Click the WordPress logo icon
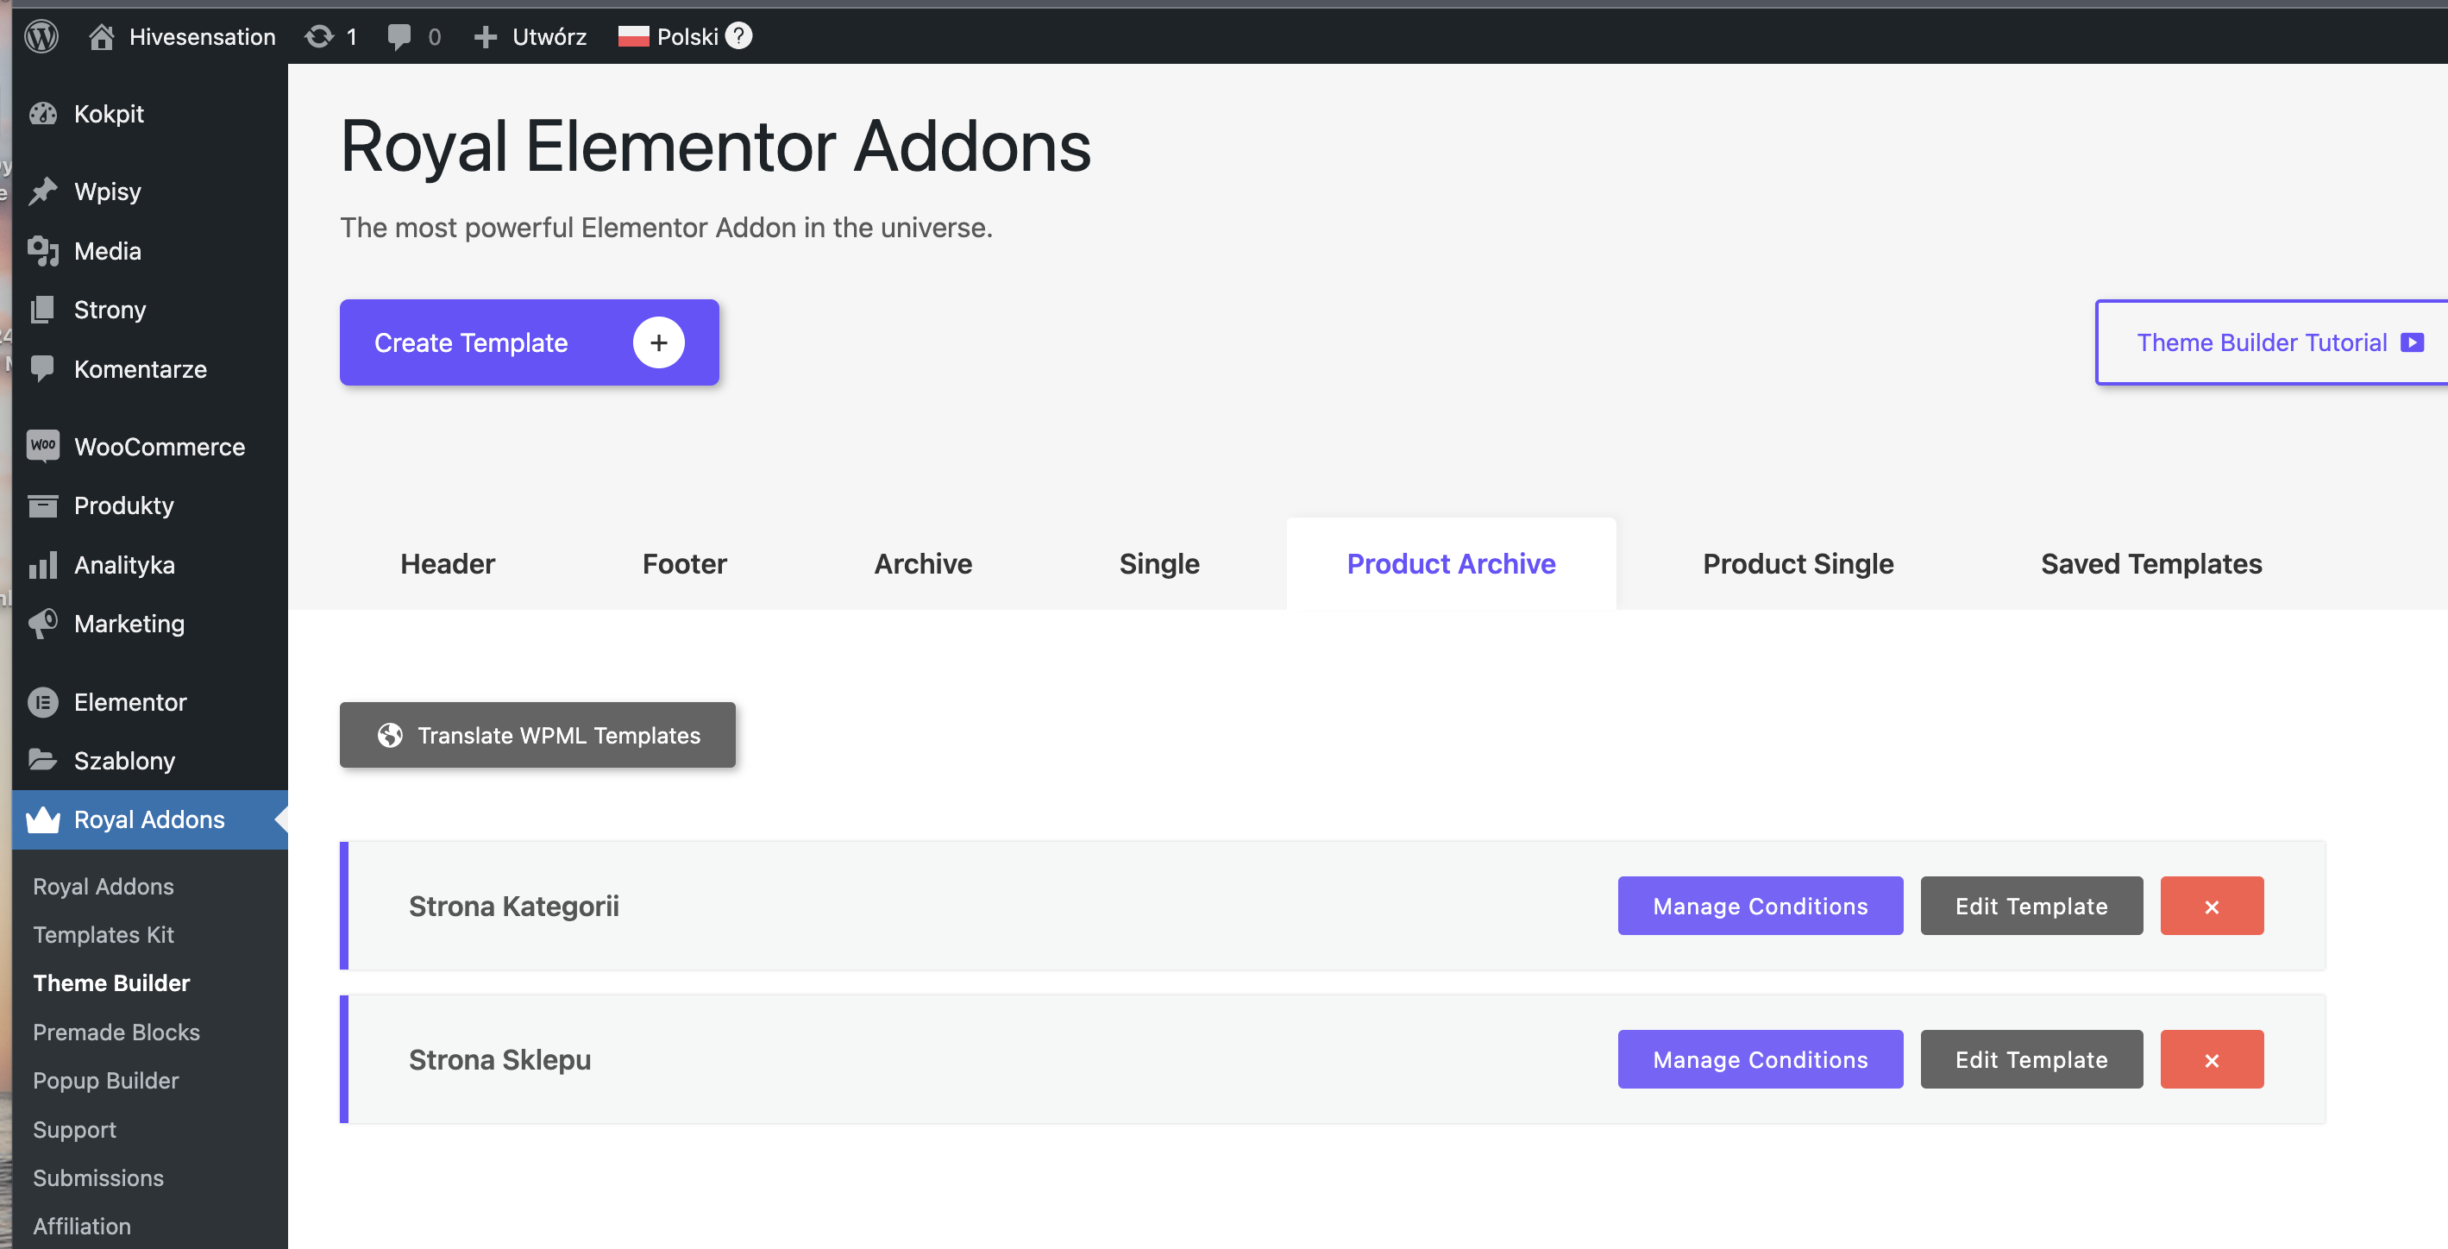The image size is (2448, 1249). click(x=41, y=36)
